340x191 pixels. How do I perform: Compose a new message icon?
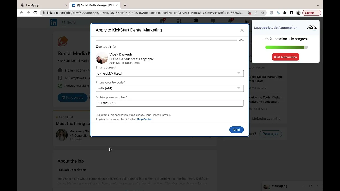[x=311, y=186]
